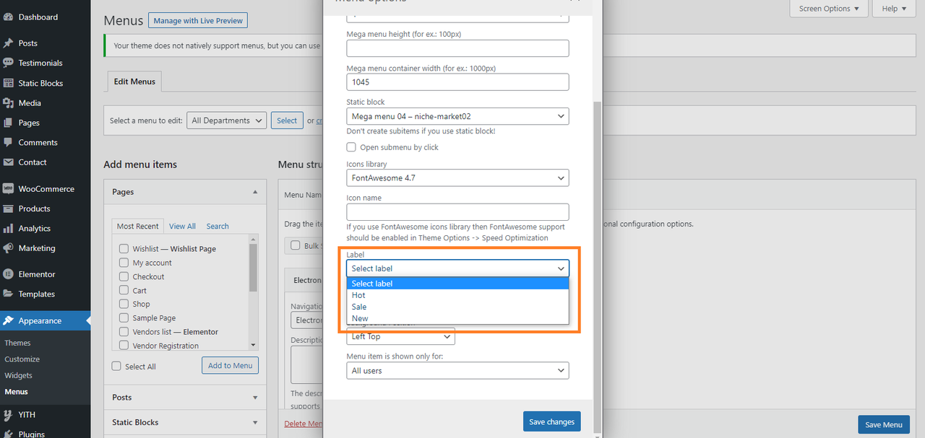Check the Wishlist Page checkbox
The image size is (925, 438).
point(124,248)
